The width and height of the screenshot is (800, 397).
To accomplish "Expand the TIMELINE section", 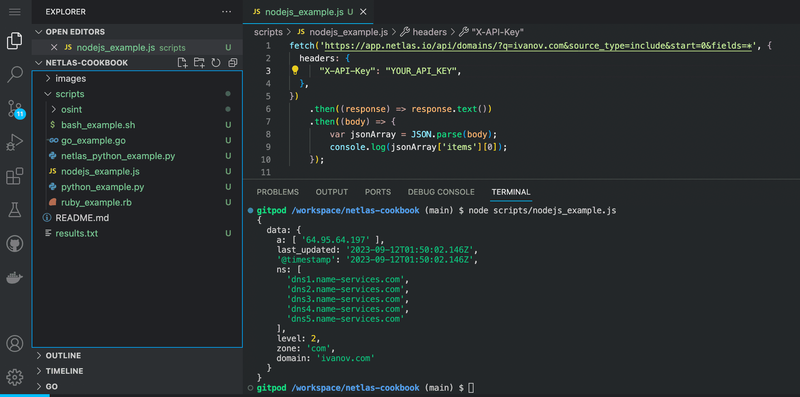I will pyautogui.click(x=64, y=371).
